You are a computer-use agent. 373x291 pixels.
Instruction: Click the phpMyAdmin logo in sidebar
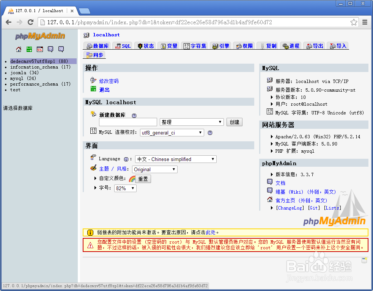[x=40, y=36]
